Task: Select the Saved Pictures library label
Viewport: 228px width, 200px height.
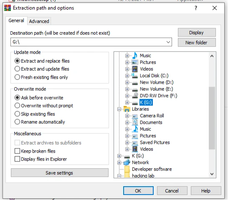Action: pos(155,142)
